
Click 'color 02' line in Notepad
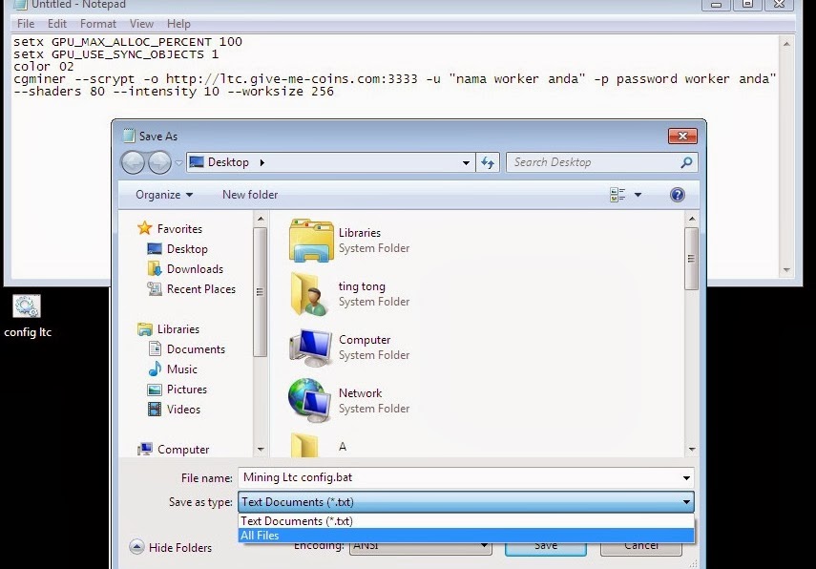click(44, 67)
